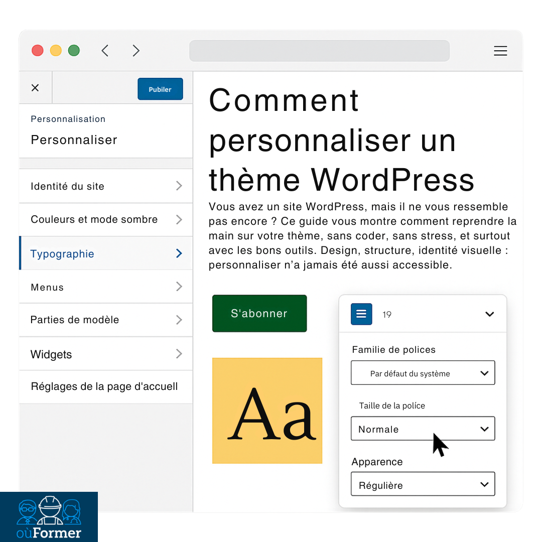Click the ouFormer logo
The width and height of the screenshot is (542, 542).
[49, 517]
